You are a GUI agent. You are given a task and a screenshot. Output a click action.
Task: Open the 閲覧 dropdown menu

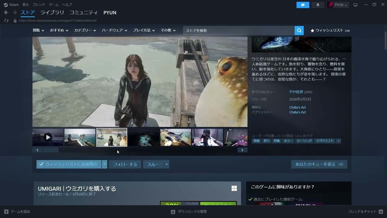38,30
